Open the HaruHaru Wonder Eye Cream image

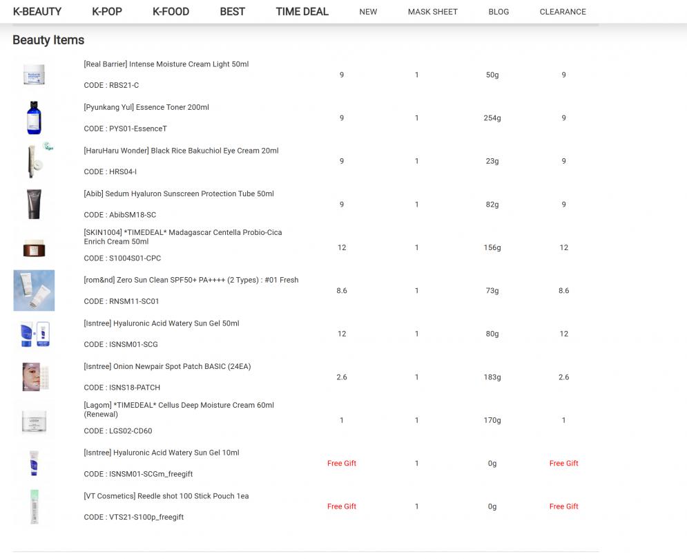[x=34, y=161]
